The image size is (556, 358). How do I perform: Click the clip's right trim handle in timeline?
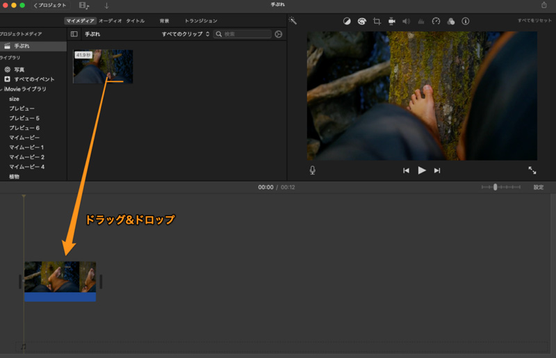pyautogui.click(x=101, y=282)
